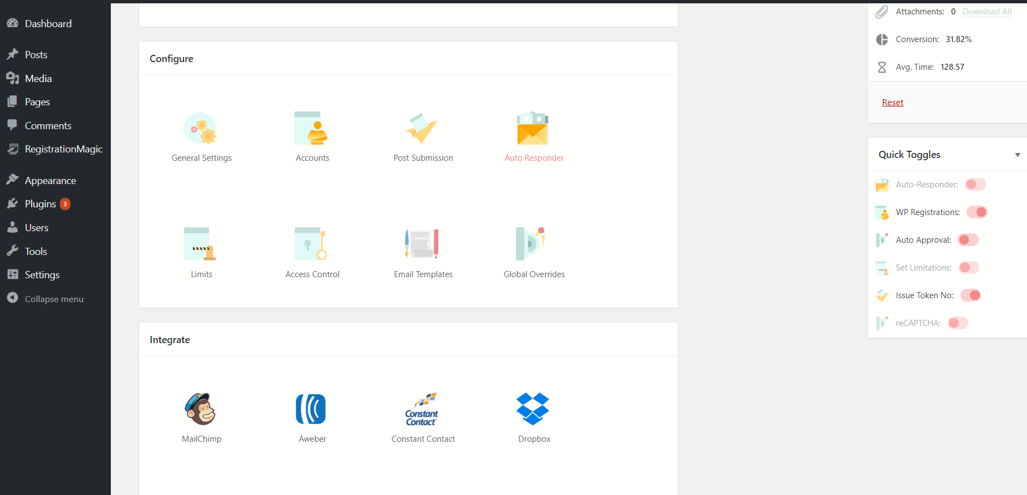Open the Accounts configuration icon
1027x495 pixels.
point(311,128)
